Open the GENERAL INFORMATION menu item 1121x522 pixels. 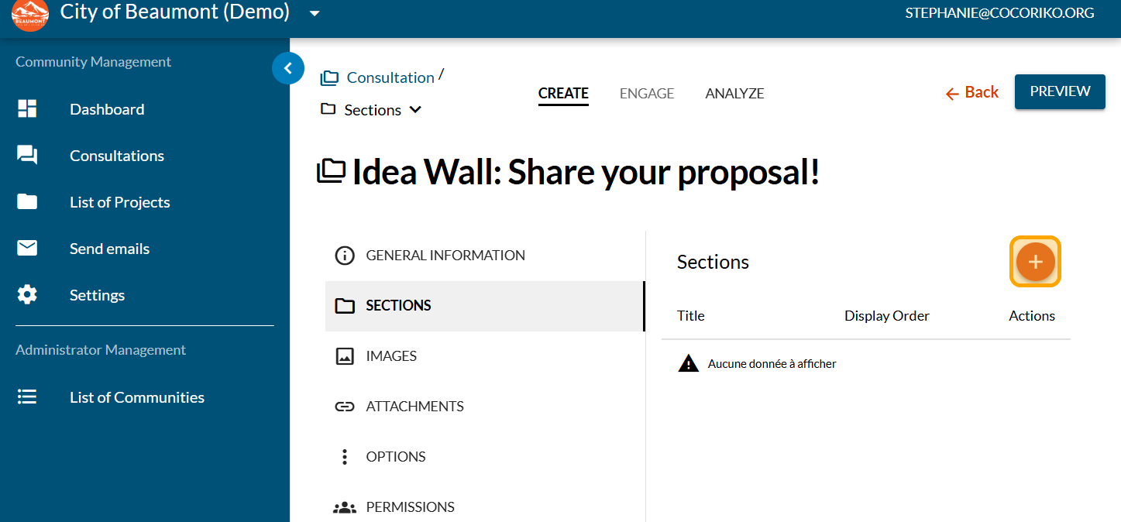click(x=445, y=256)
